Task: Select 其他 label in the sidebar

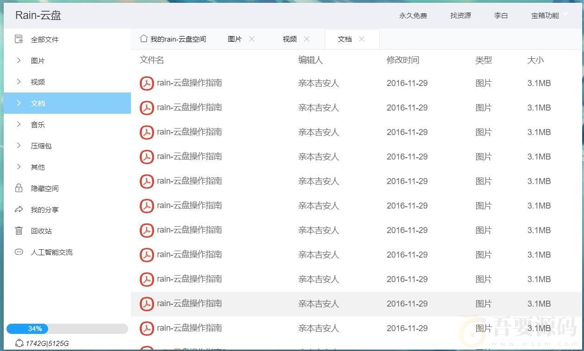Action: (38, 167)
